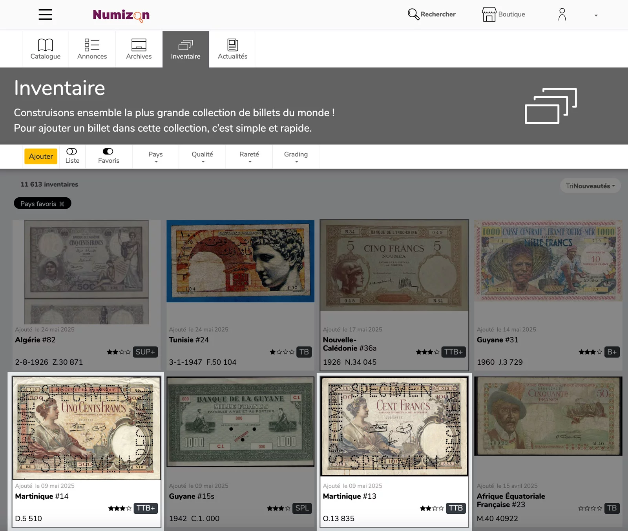
Task: Expand the Pays filter dropdown
Action: 155,156
